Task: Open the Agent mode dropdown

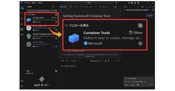Action: tap(127, 85)
